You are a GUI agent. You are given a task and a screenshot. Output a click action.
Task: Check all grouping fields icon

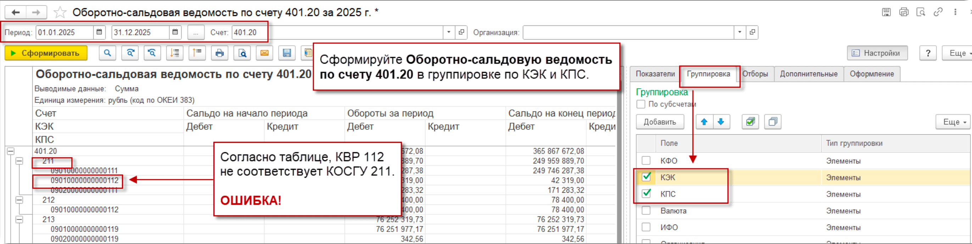pos(750,122)
